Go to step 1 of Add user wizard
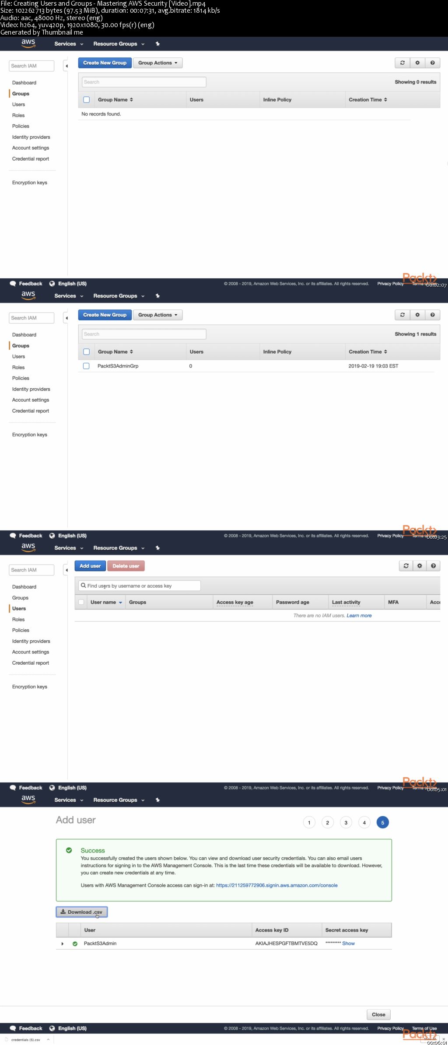This screenshot has width=448, height=1045. tap(309, 823)
